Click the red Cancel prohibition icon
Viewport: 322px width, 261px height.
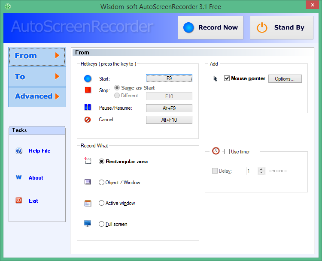88,120
